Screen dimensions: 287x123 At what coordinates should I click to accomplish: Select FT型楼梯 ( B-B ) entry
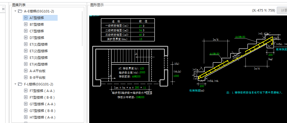click(x=42, y=98)
